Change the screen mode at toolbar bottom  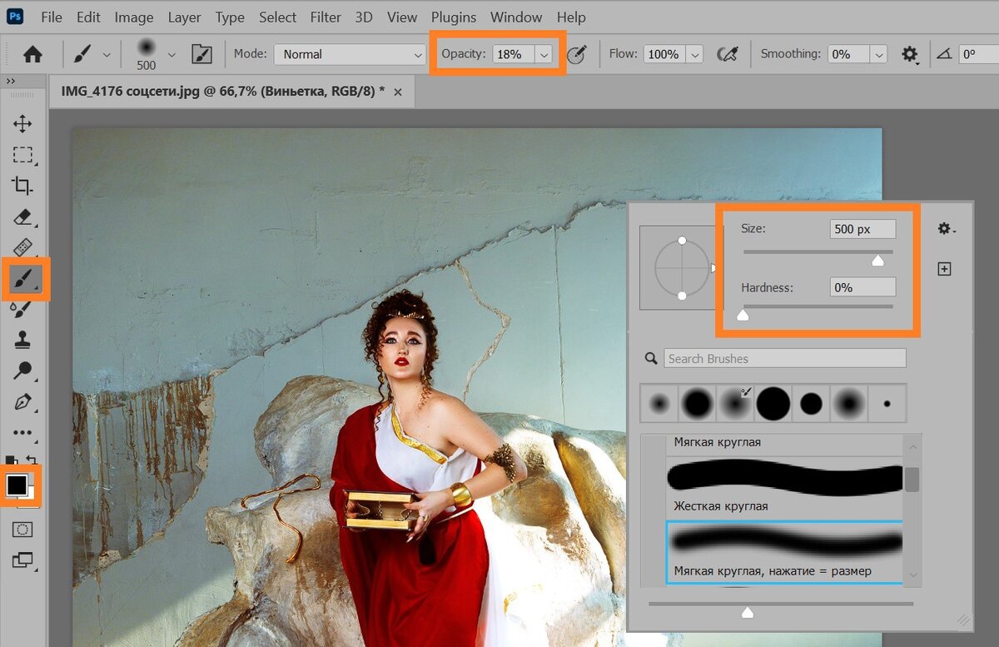click(x=22, y=560)
